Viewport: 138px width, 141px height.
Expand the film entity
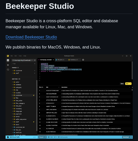(12, 98)
